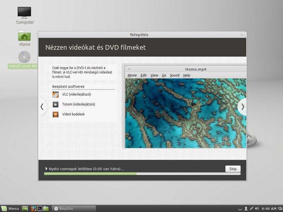This screenshot has height=212, width=283.
Task: Click the Videó kodekek icon
Action: pyautogui.click(x=56, y=114)
